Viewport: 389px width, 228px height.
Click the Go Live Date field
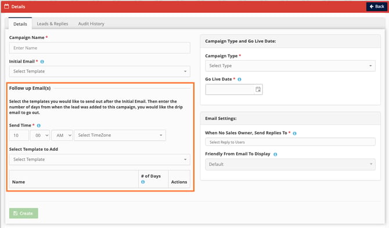pos(230,89)
